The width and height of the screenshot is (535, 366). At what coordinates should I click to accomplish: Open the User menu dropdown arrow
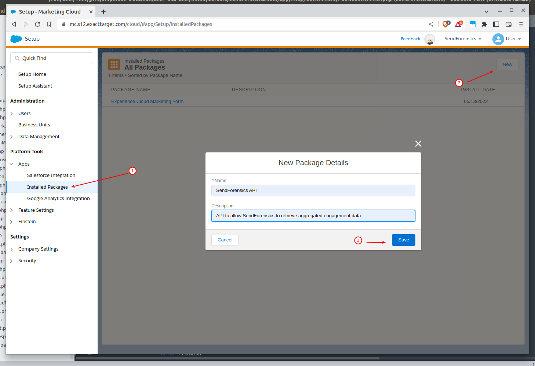pyautogui.click(x=520, y=39)
